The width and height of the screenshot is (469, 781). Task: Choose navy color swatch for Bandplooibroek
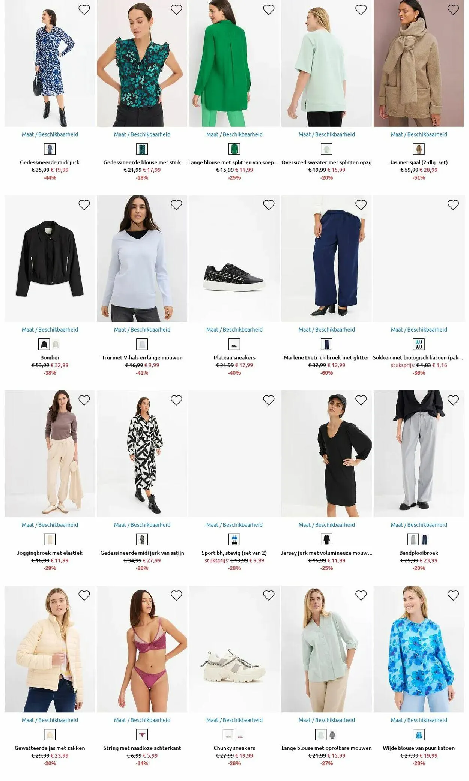pos(425,539)
